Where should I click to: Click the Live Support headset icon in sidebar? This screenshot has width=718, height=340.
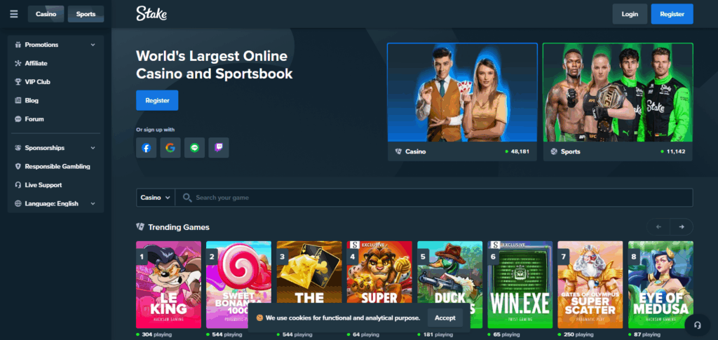[18, 185]
